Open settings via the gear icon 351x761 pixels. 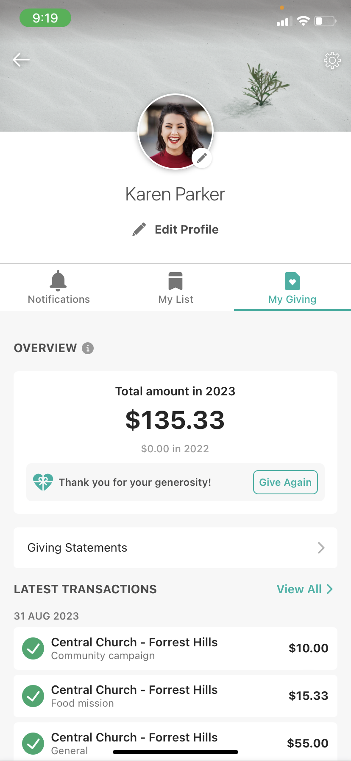[x=332, y=60]
